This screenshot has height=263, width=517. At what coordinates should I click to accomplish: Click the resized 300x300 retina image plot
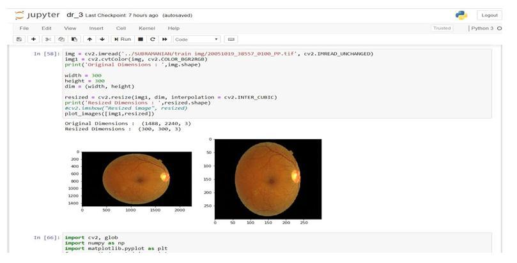pyautogui.click(x=268, y=179)
